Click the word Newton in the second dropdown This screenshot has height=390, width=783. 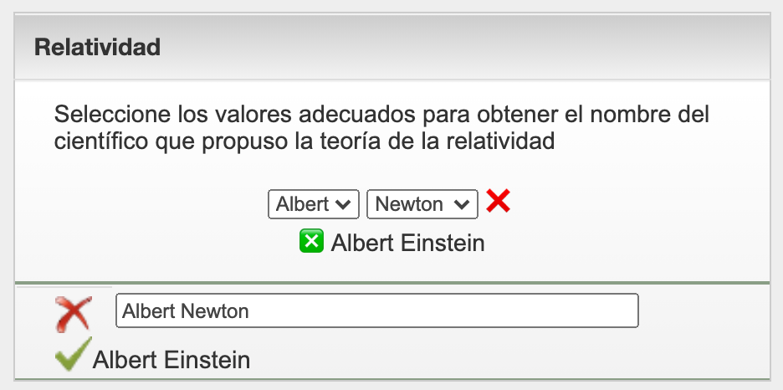coord(409,204)
